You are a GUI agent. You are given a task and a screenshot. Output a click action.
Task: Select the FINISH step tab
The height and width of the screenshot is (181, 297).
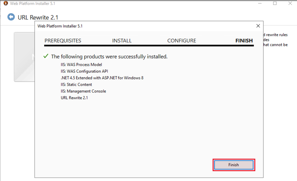coord(244,40)
